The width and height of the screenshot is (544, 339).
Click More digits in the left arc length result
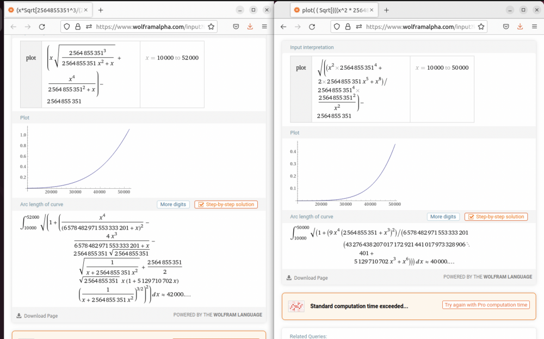point(174,205)
